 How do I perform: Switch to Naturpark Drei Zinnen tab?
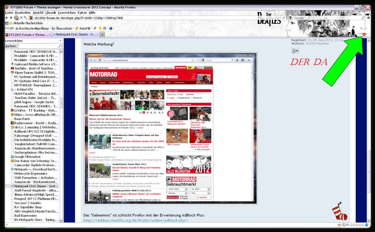click(x=76, y=35)
